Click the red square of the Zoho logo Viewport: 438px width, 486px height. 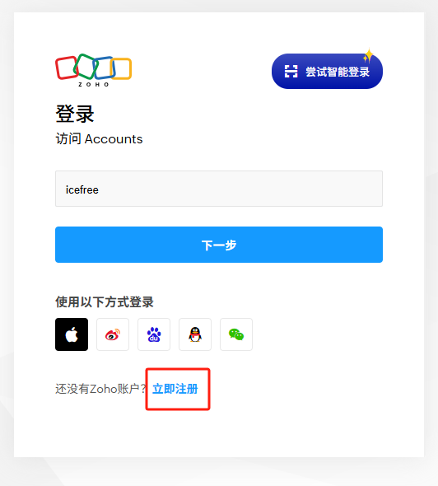tap(67, 68)
